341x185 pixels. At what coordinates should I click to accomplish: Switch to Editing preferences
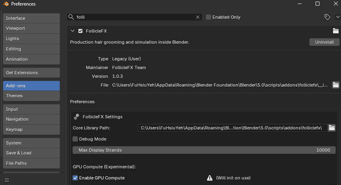tap(31, 49)
